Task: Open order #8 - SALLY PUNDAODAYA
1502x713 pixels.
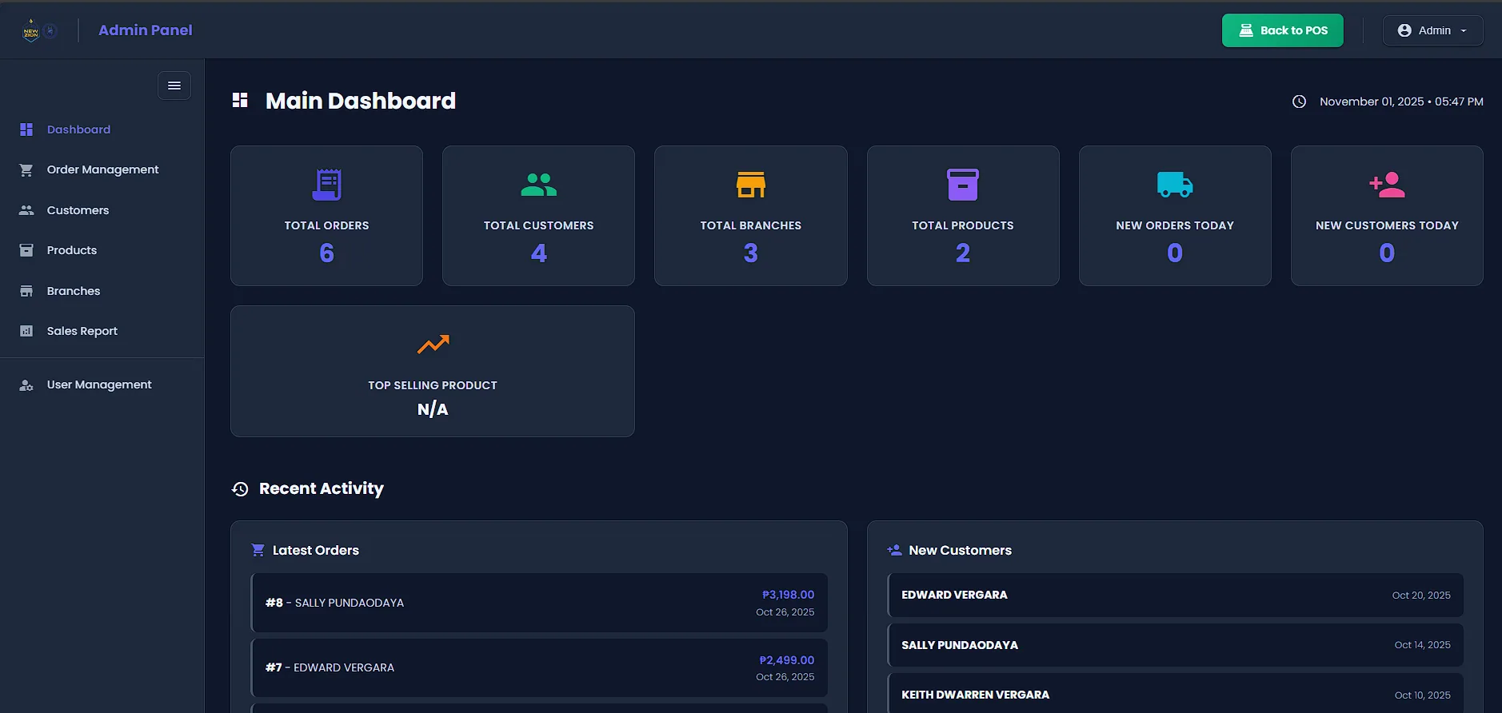Action: tap(539, 603)
